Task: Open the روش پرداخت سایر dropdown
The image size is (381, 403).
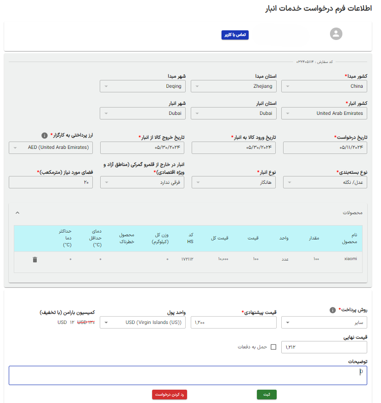Action: pos(324,323)
